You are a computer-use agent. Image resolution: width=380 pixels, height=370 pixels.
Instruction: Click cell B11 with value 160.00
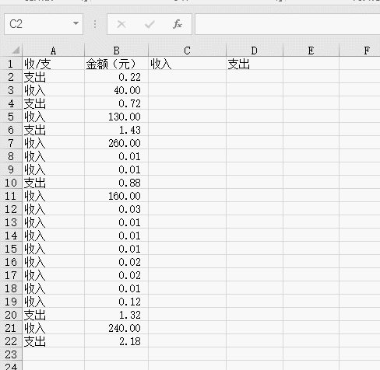tap(116, 196)
